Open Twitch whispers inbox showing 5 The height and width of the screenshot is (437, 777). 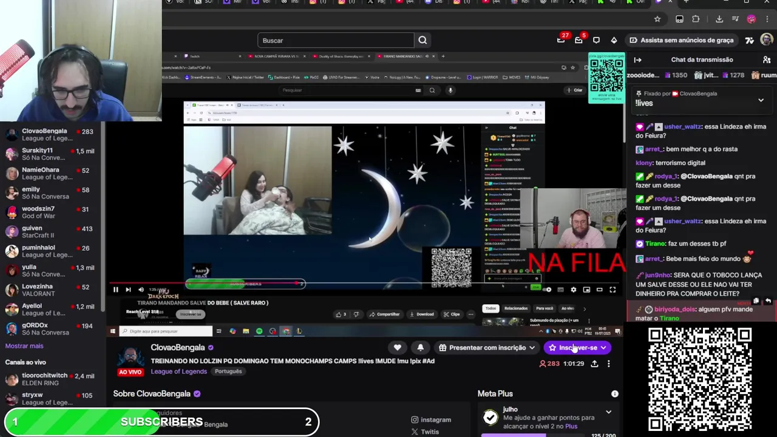point(579,40)
